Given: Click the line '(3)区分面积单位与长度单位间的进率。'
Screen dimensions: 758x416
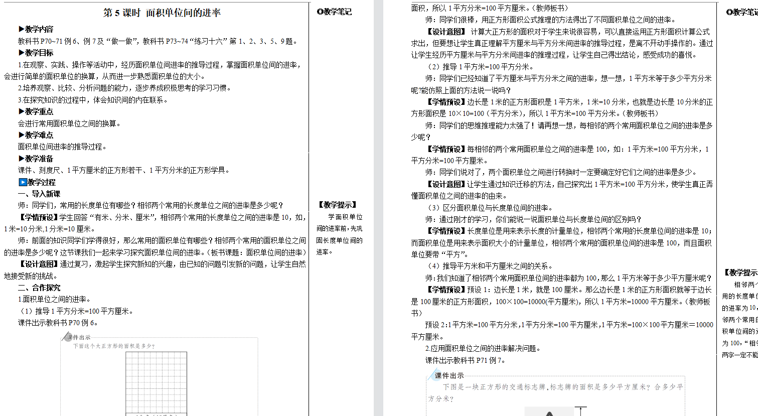Looking at the screenshot, I should coord(490,208).
